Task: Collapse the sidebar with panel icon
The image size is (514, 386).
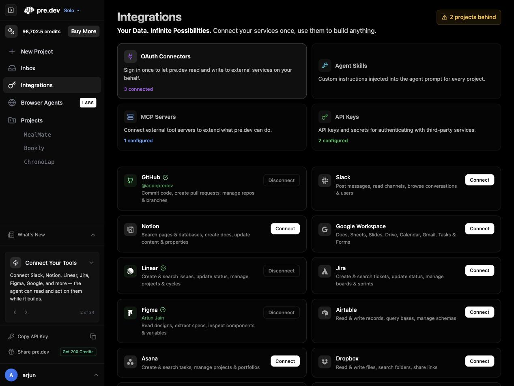Action: (11, 11)
